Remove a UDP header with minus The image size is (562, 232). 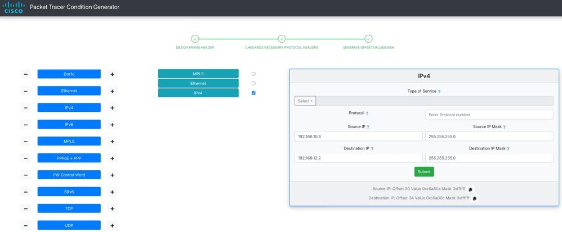(x=26, y=226)
